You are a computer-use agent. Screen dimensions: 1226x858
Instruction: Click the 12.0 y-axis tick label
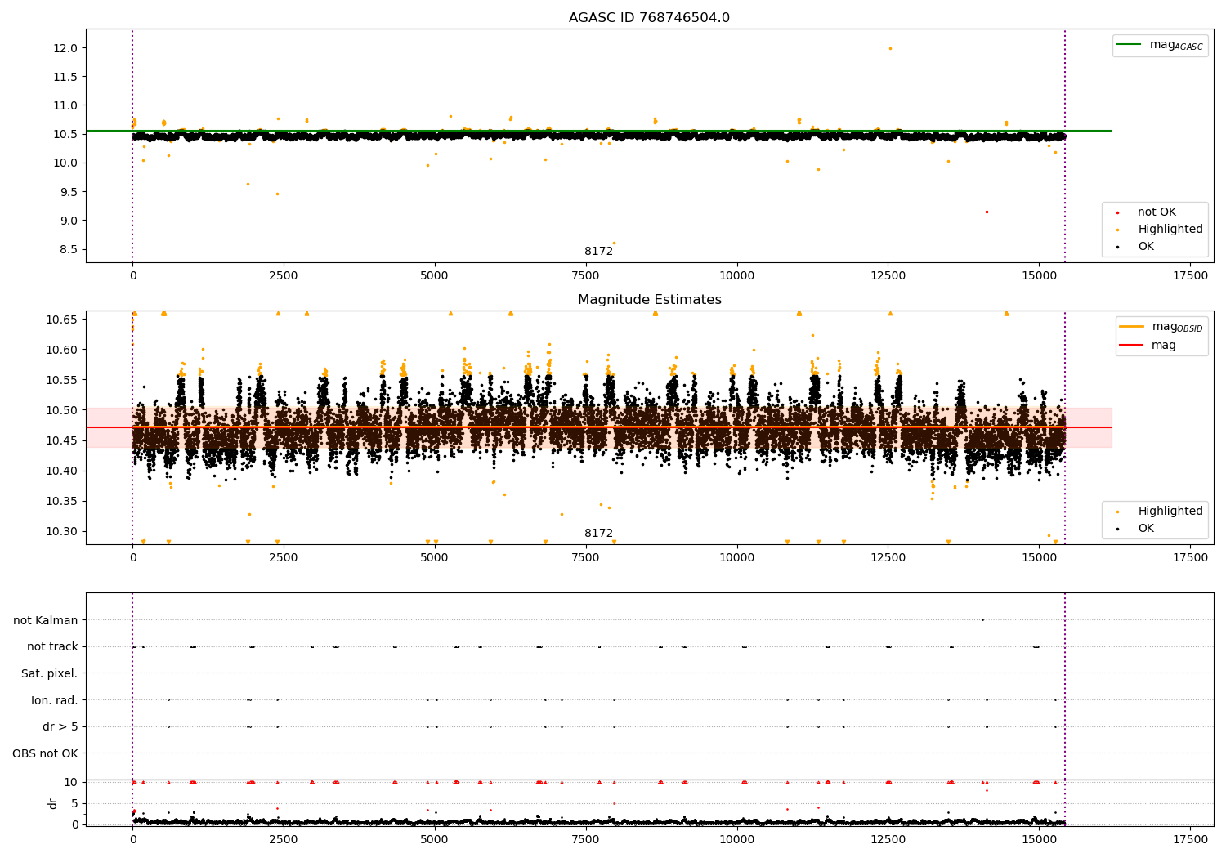click(66, 48)
